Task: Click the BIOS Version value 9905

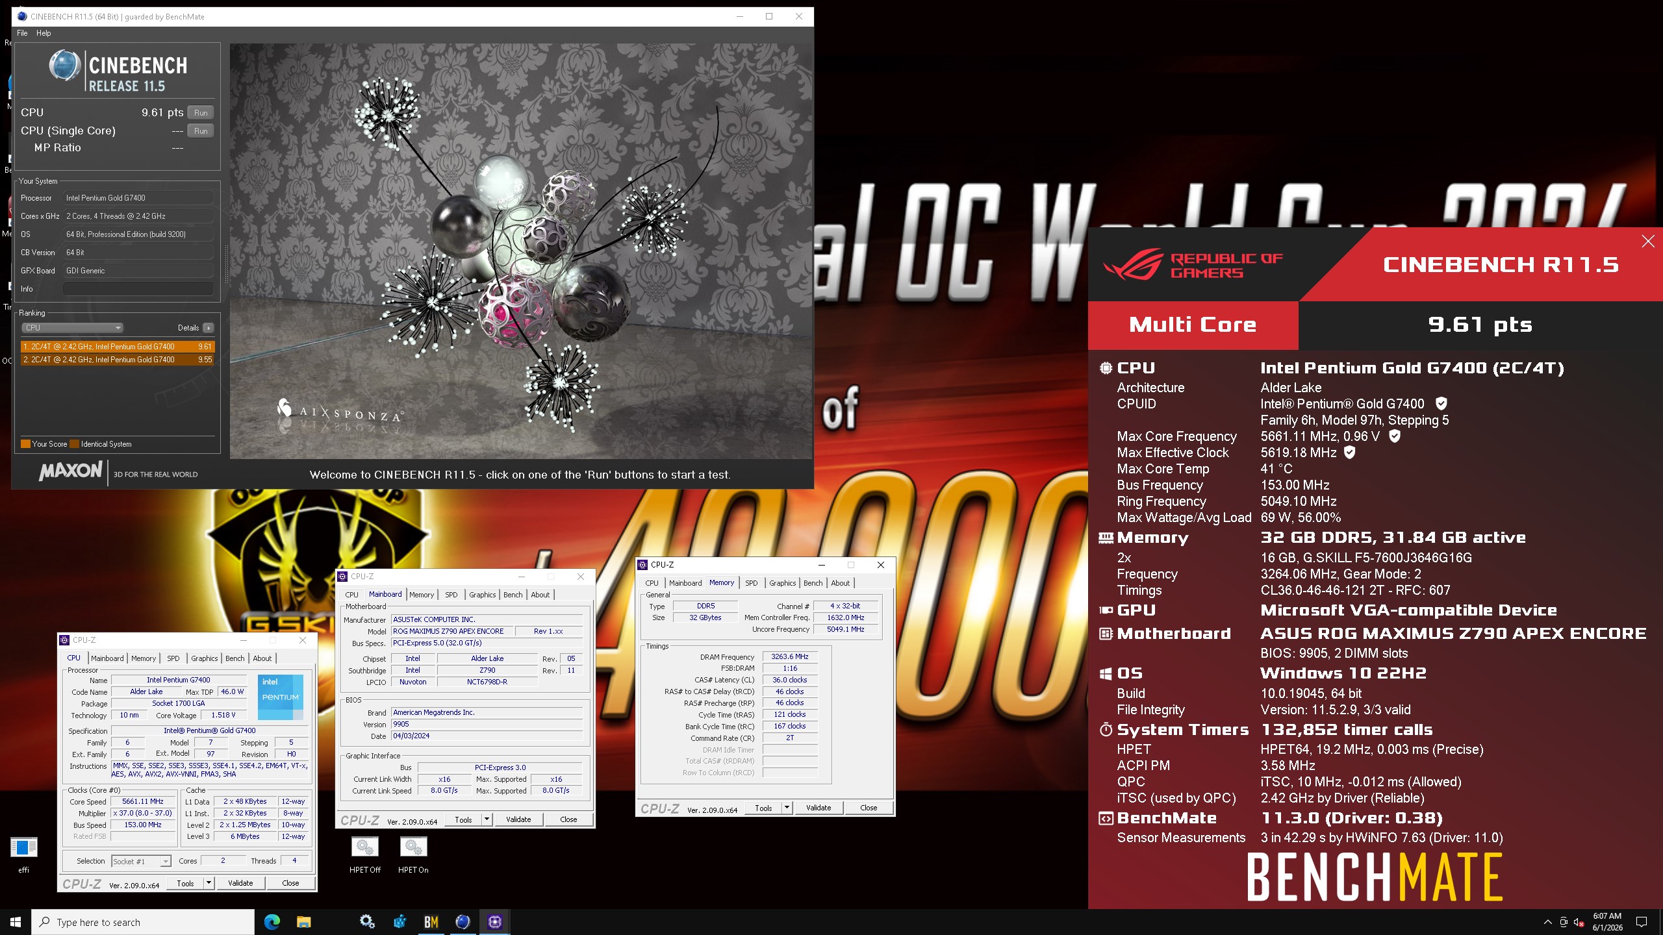Action: click(487, 724)
